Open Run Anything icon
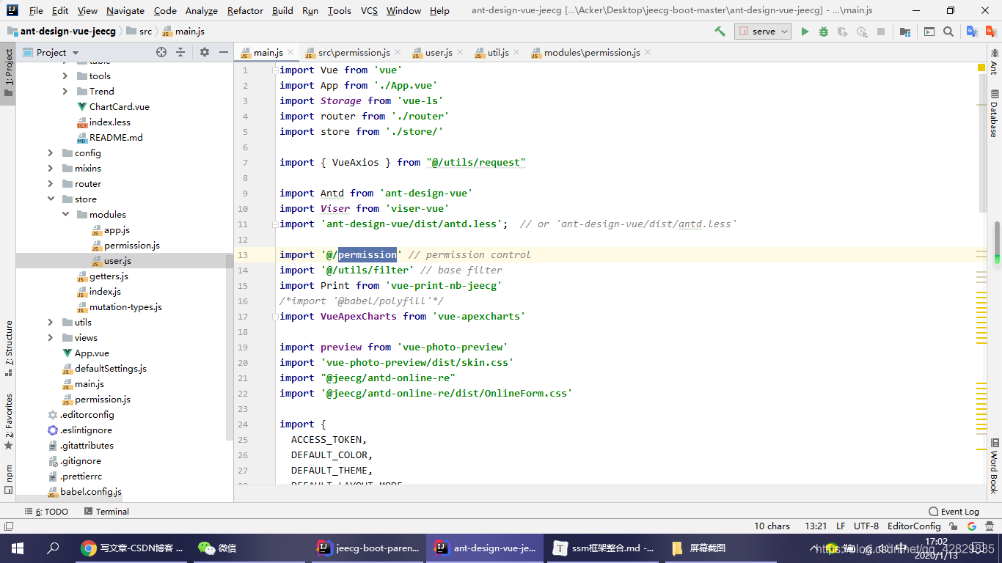Viewport: 1002px width, 563px height. [929, 32]
